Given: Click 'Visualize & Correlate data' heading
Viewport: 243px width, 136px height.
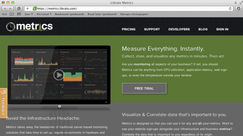Looking at the screenshot, I should [x=174, y=115].
